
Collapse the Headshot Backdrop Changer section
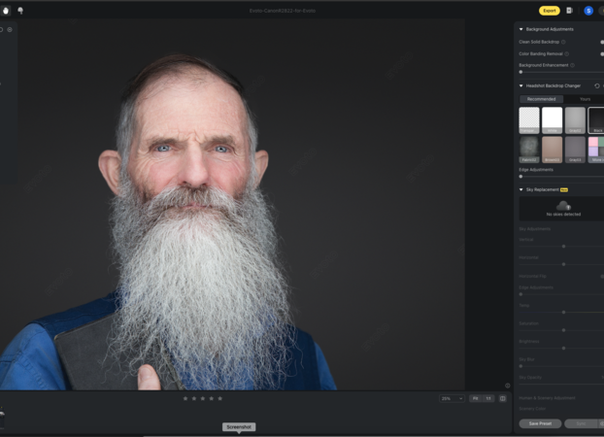[x=521, y=85]
